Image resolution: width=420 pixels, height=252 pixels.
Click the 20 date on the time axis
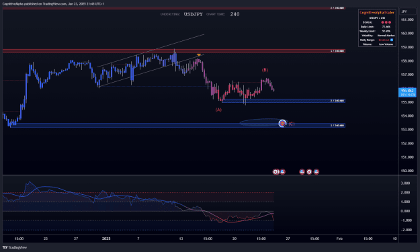235,239
